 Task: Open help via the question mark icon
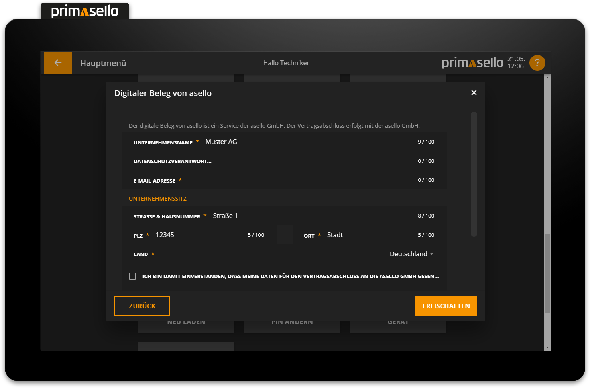(x=537, y=63)
